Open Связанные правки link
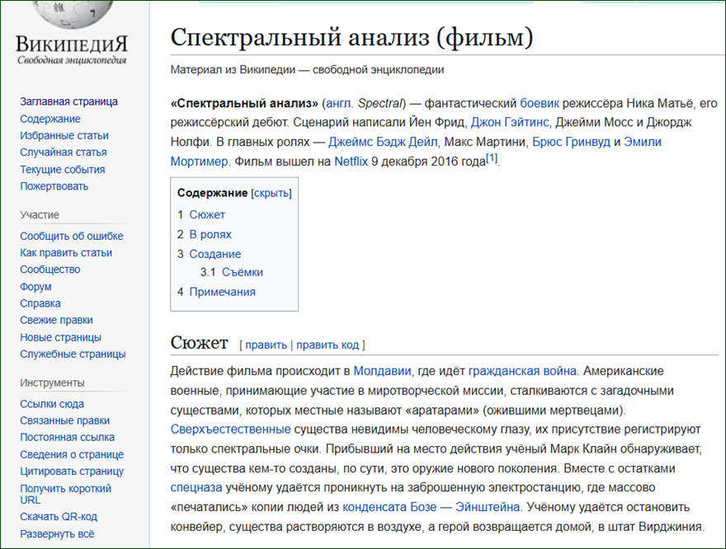This screenshot has height=549, width=726. (65, 420)
